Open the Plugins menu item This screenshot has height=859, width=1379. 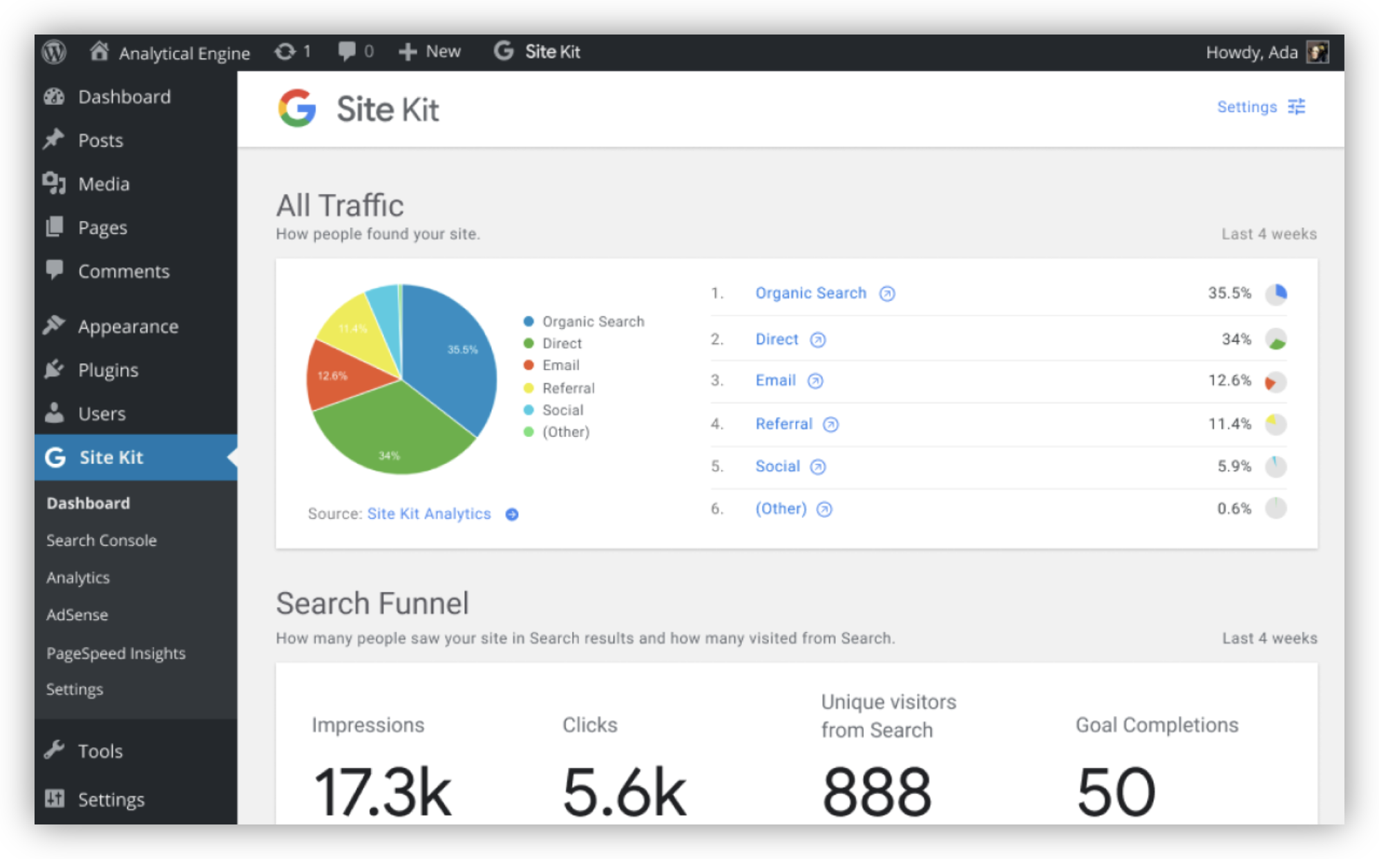tap(108, 371)
